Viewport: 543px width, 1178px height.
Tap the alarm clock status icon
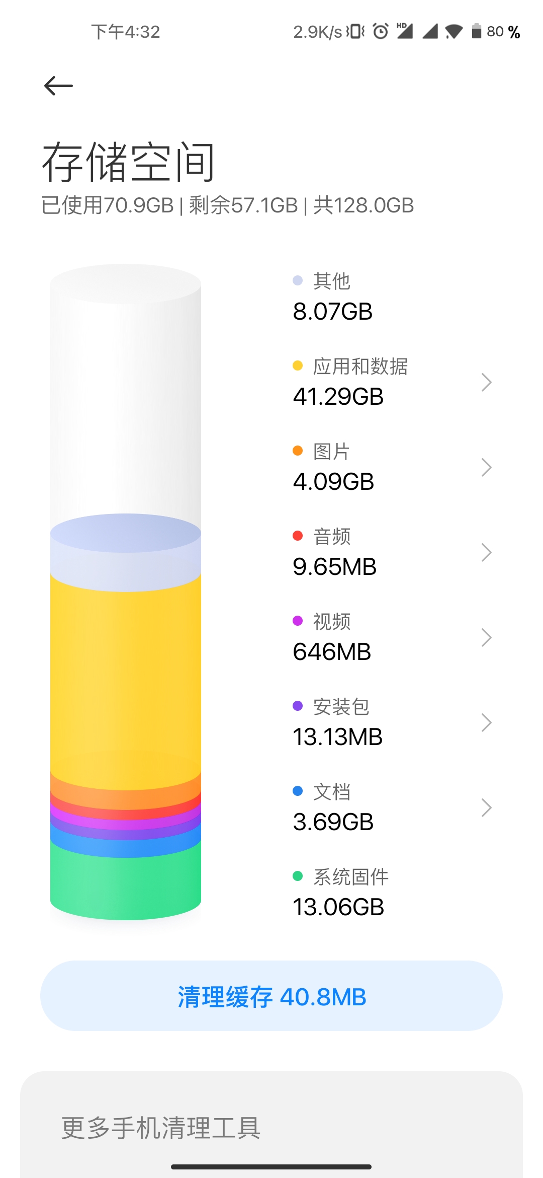tap(381, 31)
